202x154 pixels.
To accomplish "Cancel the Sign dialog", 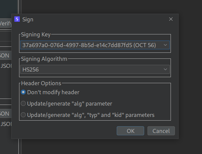I will 161,131.
